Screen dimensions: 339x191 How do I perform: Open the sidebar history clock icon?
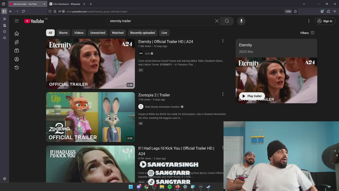tap(5, 32)
